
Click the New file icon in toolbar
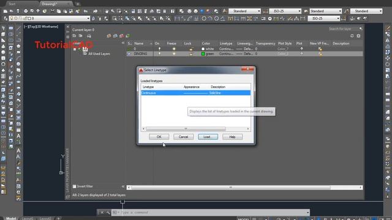(6, 11)
